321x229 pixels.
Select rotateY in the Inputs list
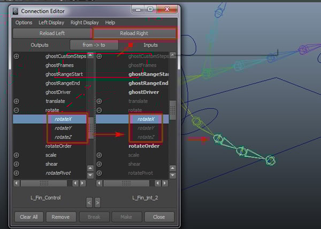146,128
